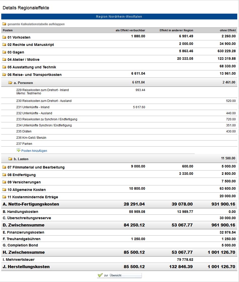
Task: Select 234 Unterkünfte Synchron / Endfertigung
Action: 44,125
